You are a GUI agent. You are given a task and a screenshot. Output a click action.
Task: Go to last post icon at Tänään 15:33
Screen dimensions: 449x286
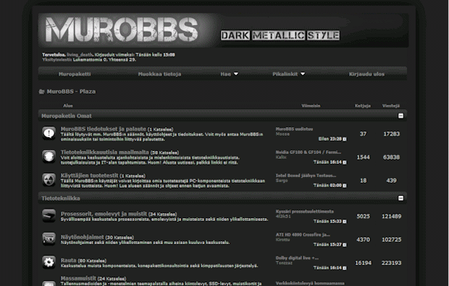345,222
